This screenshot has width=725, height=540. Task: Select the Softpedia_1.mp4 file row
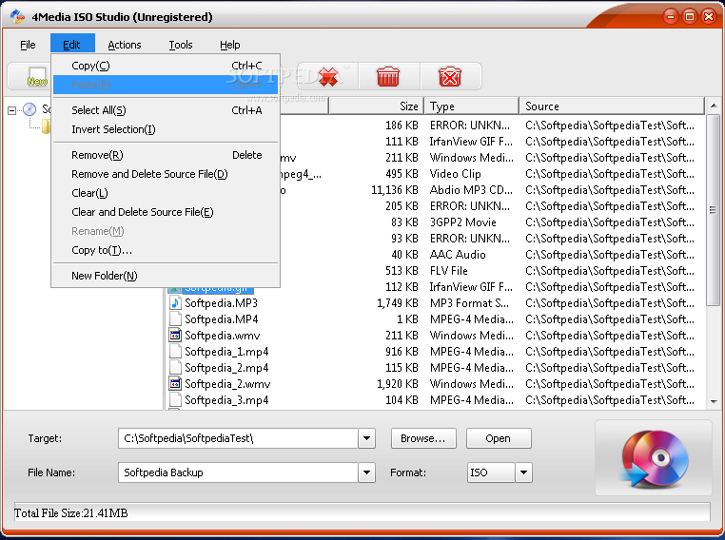click(435, 352)
